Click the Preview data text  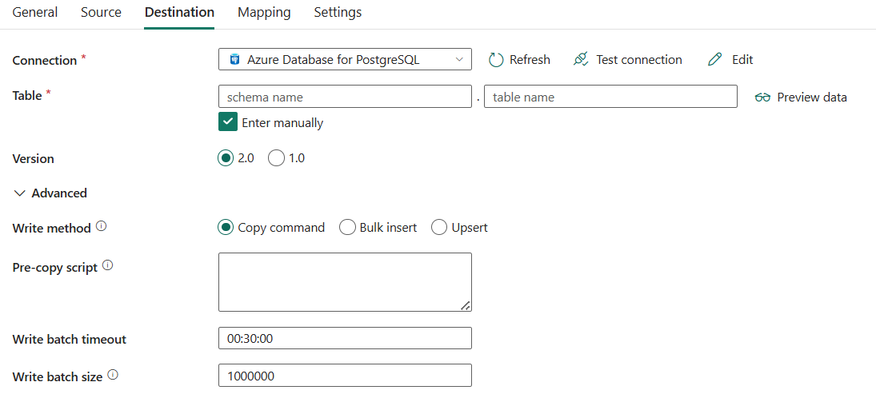point(812,98)
